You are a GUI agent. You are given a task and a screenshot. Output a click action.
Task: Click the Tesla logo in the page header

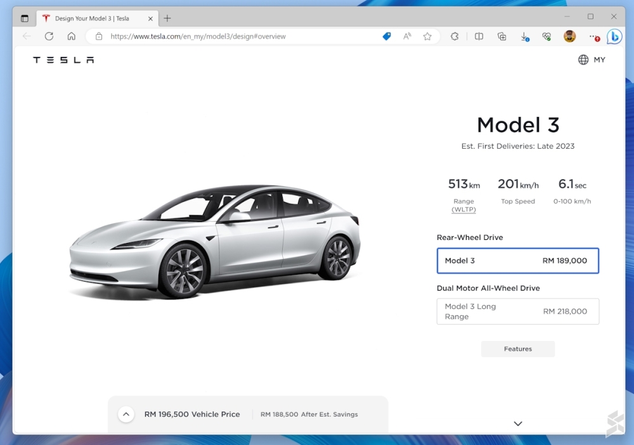(63, 60)
